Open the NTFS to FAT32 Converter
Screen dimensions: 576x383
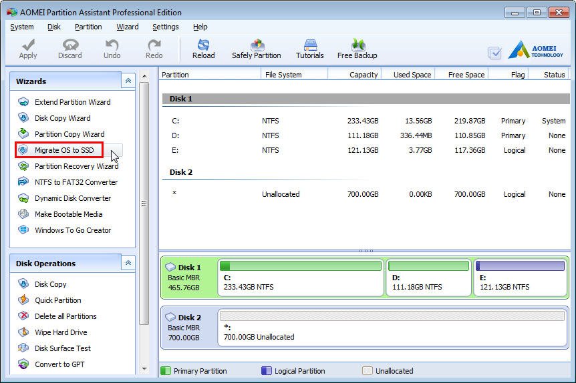pos(76,182)
